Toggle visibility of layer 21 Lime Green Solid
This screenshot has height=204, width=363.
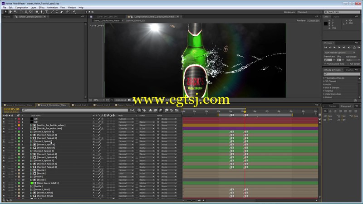(x=4, y=183)
